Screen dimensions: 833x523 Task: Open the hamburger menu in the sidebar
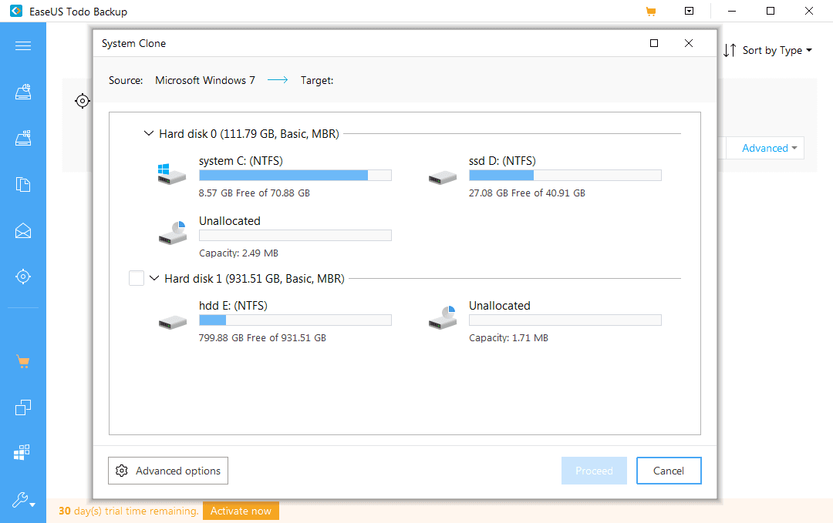tap(22, 45)
